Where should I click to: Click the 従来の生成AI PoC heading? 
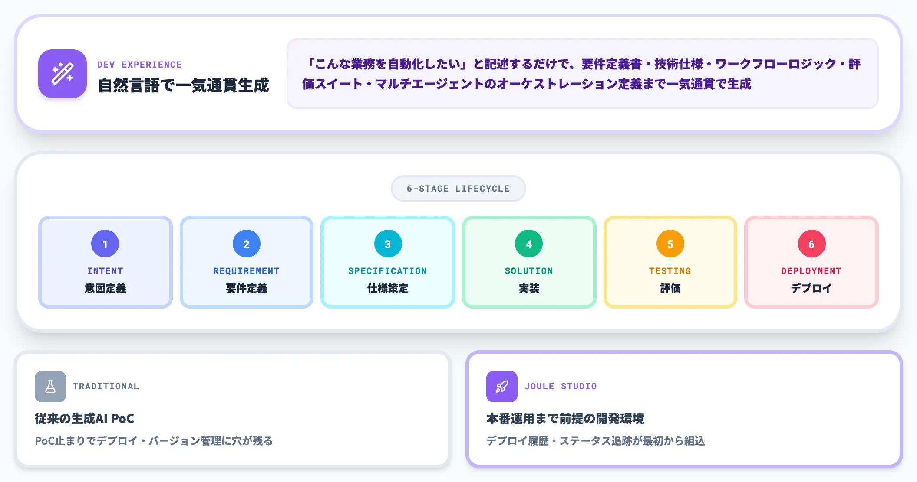click(x=84, y=418)
